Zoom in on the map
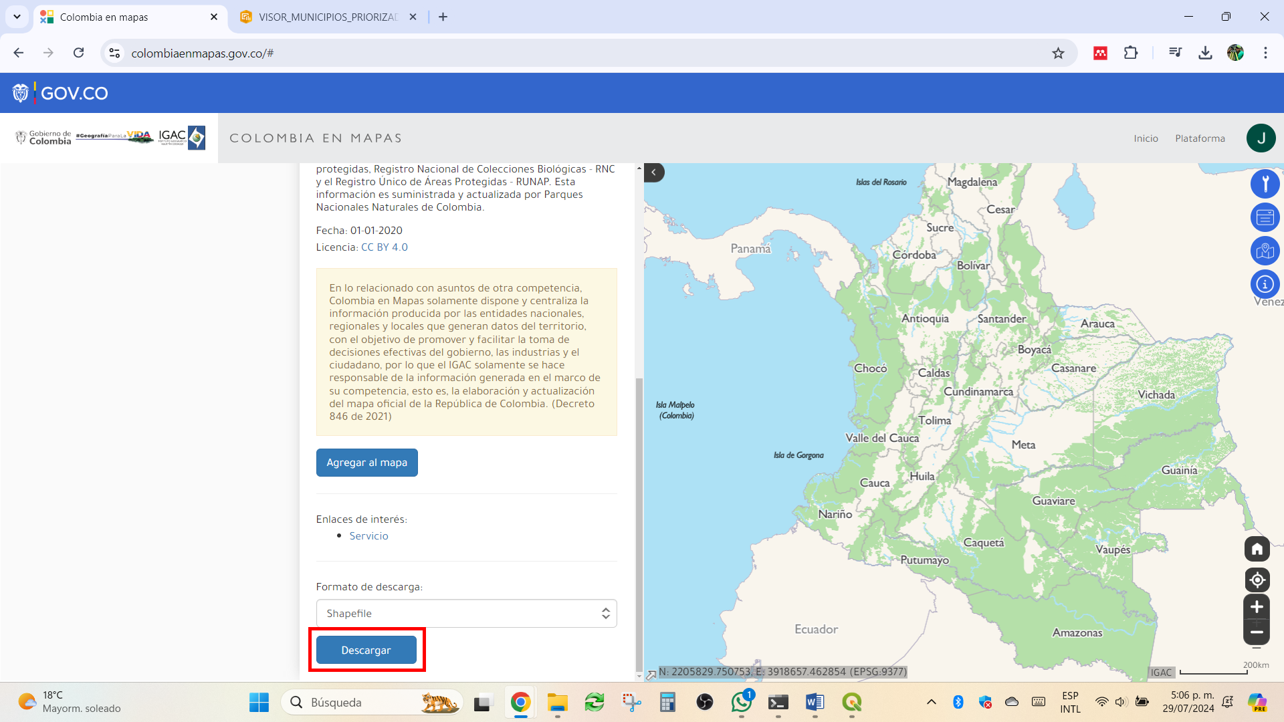 tap(1257, 607)
